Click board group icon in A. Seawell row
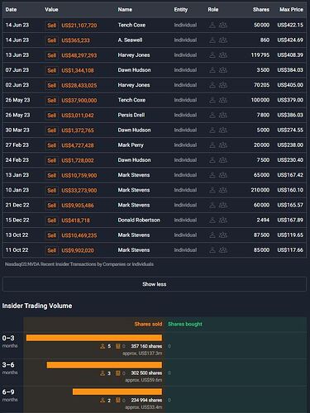Screen dimensions: 310x413 [223, 40]
